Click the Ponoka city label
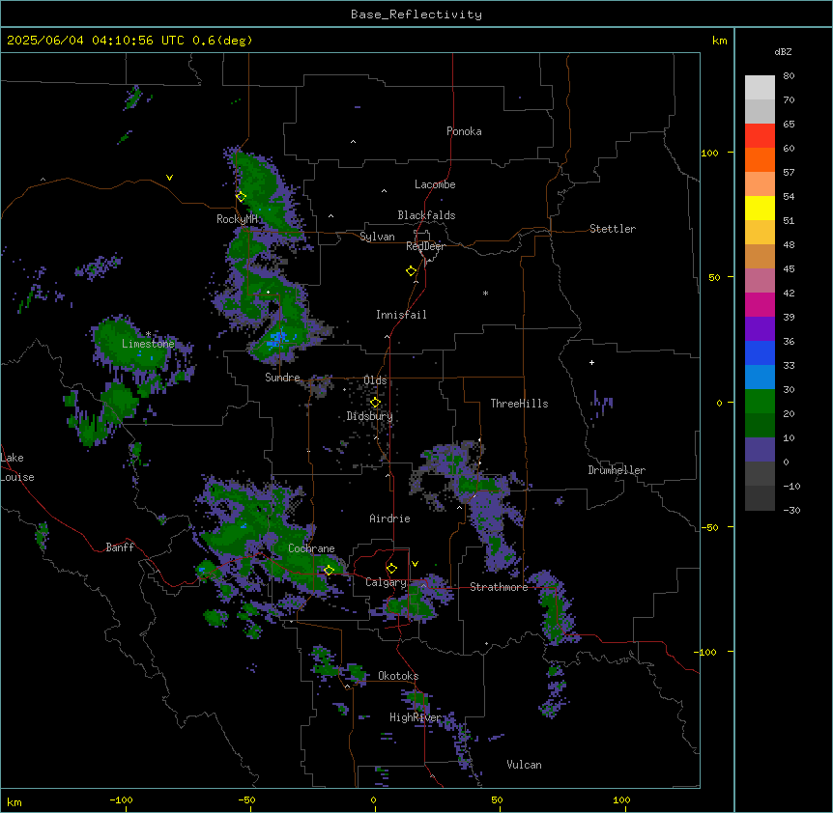Screen dimensions: 833x813 coord(464,131)
